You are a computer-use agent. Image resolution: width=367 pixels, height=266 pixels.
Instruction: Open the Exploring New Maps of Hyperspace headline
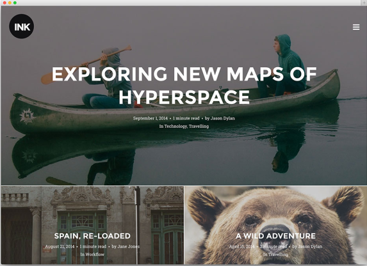tap(184, 85)
